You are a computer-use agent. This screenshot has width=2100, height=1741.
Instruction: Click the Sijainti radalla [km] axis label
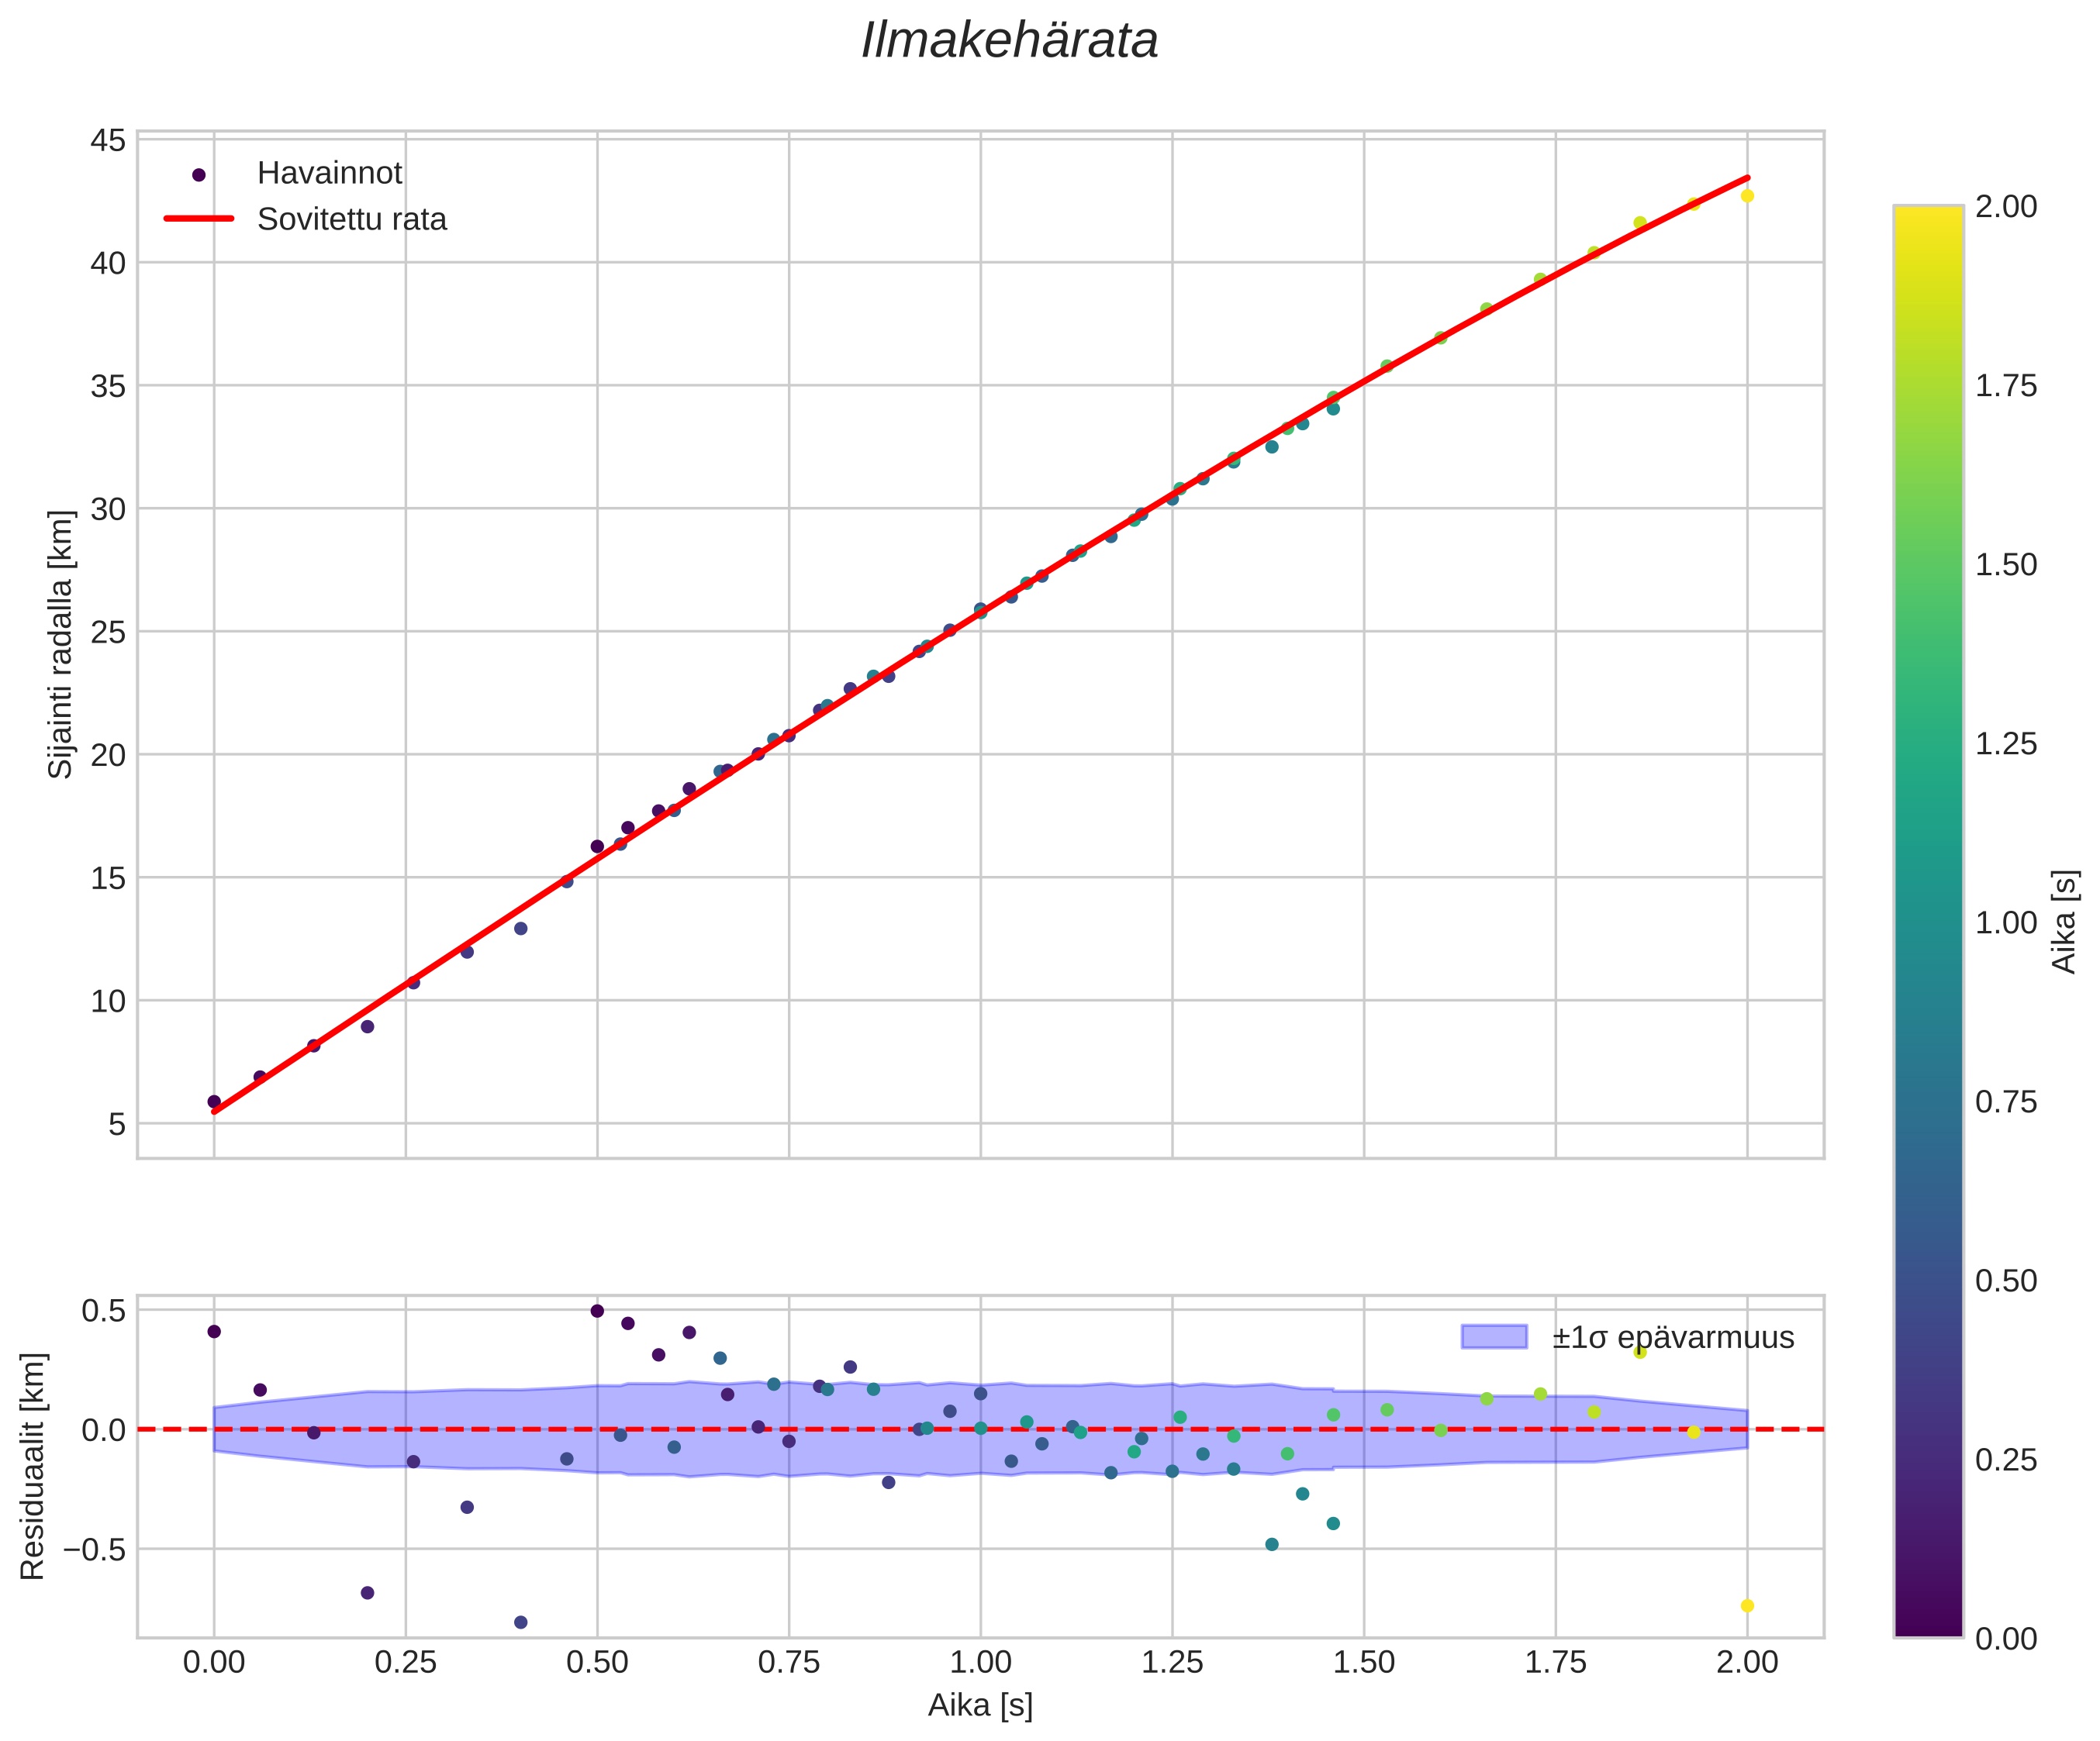(x=61, y=643)
